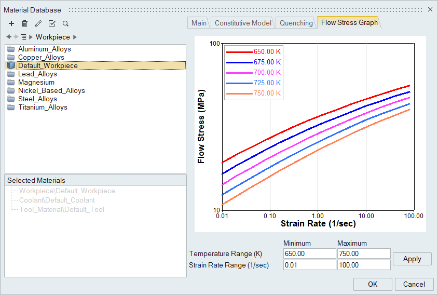
Task: Open the Quenching tab
Action: tap(296, 23)
